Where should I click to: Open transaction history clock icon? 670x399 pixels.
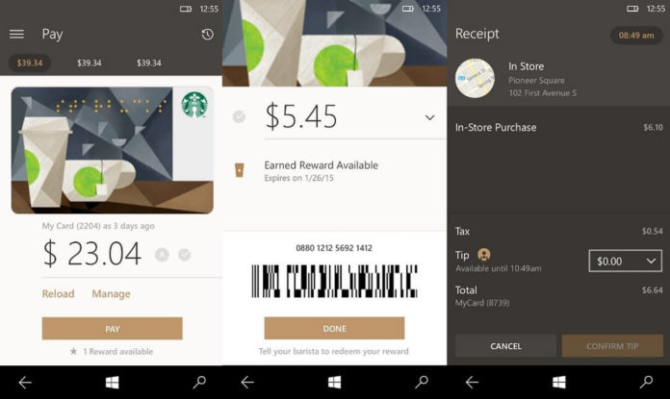tap(208, 35)
